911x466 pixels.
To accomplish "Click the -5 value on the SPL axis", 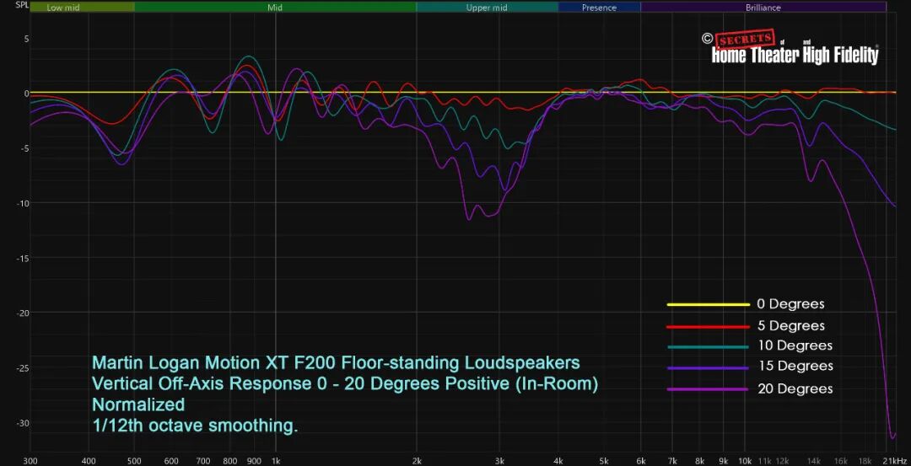I will 25,148.
